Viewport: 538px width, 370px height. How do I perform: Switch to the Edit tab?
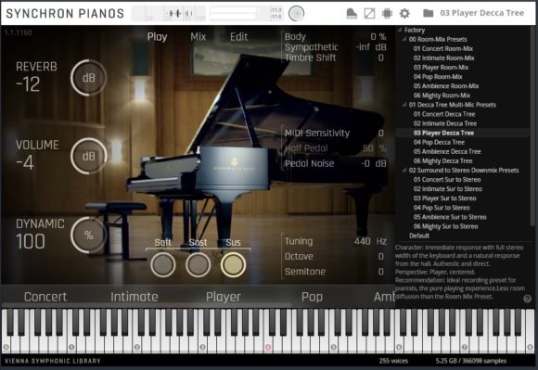(238, 37)
